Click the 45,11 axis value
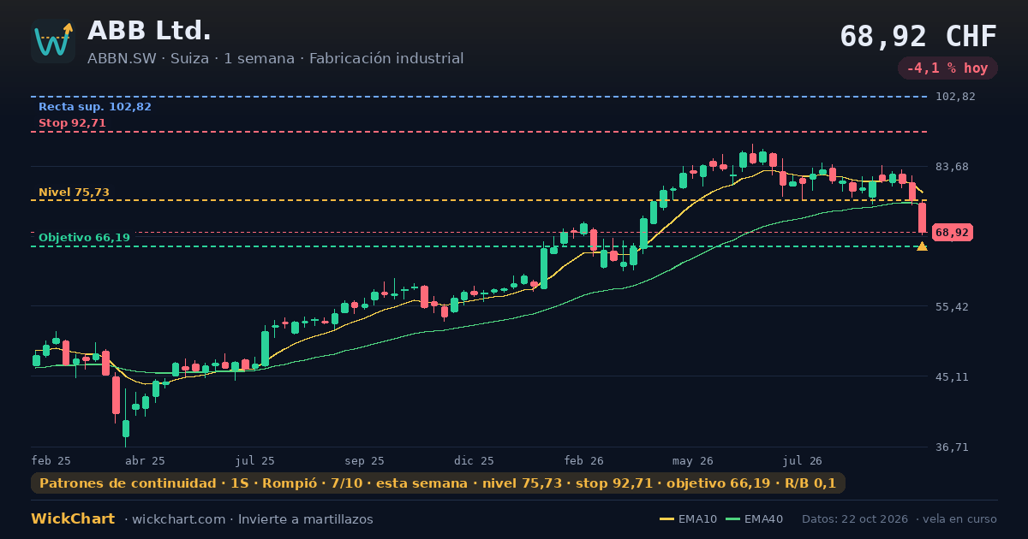 tap(952, 376)
